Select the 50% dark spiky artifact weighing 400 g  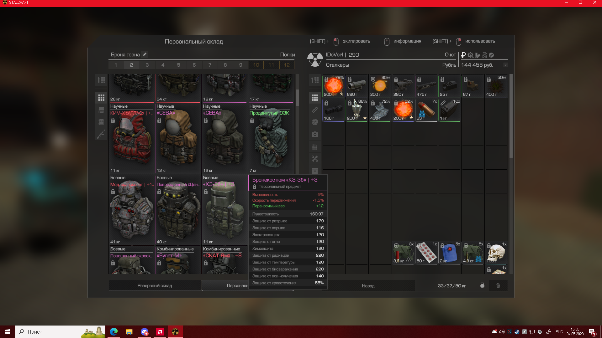coord(496,86)
